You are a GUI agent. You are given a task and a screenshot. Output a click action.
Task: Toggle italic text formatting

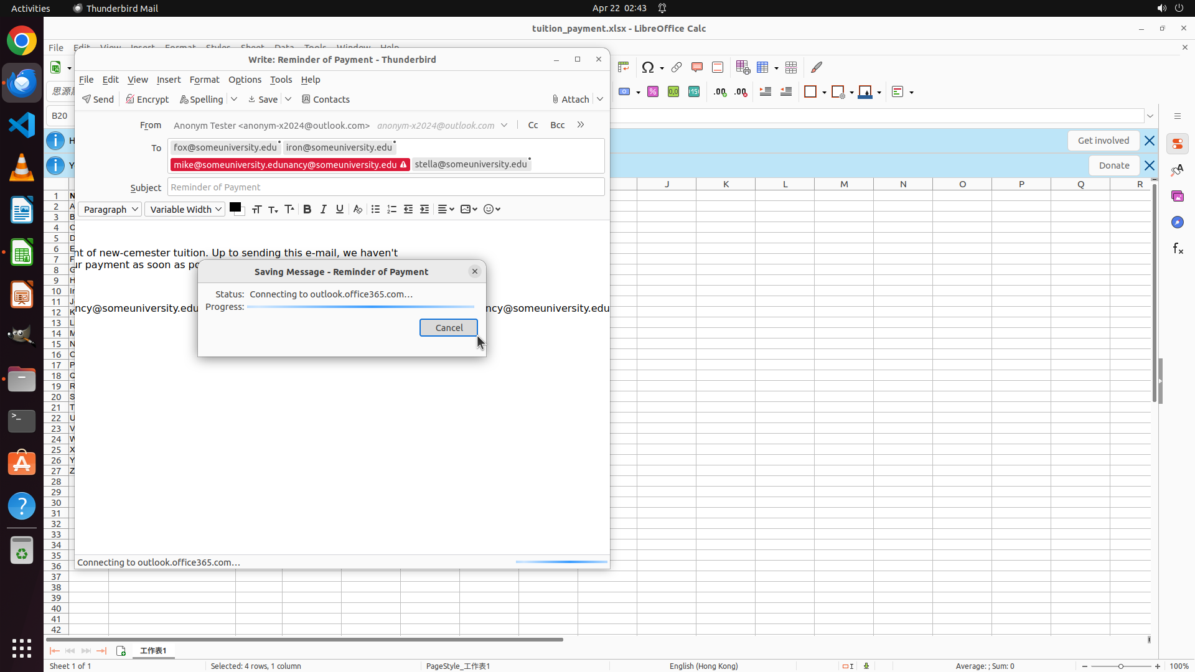click(323, 210)
